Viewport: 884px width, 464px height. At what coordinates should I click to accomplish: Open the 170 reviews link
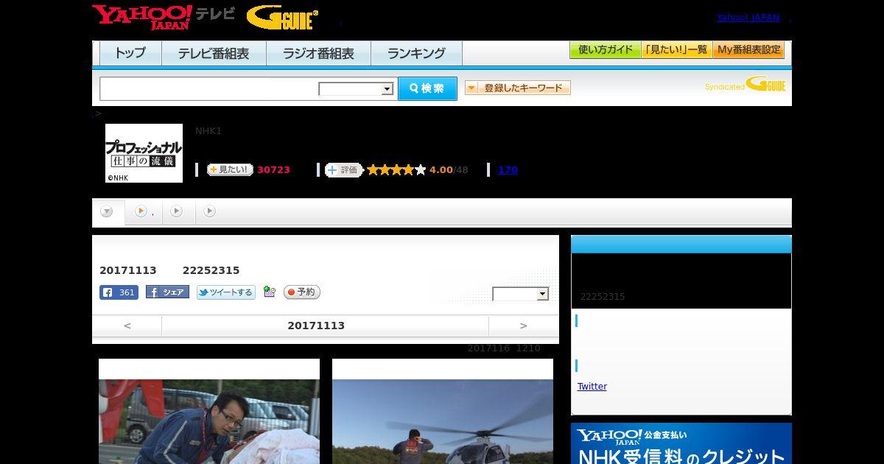coord(508,170)
